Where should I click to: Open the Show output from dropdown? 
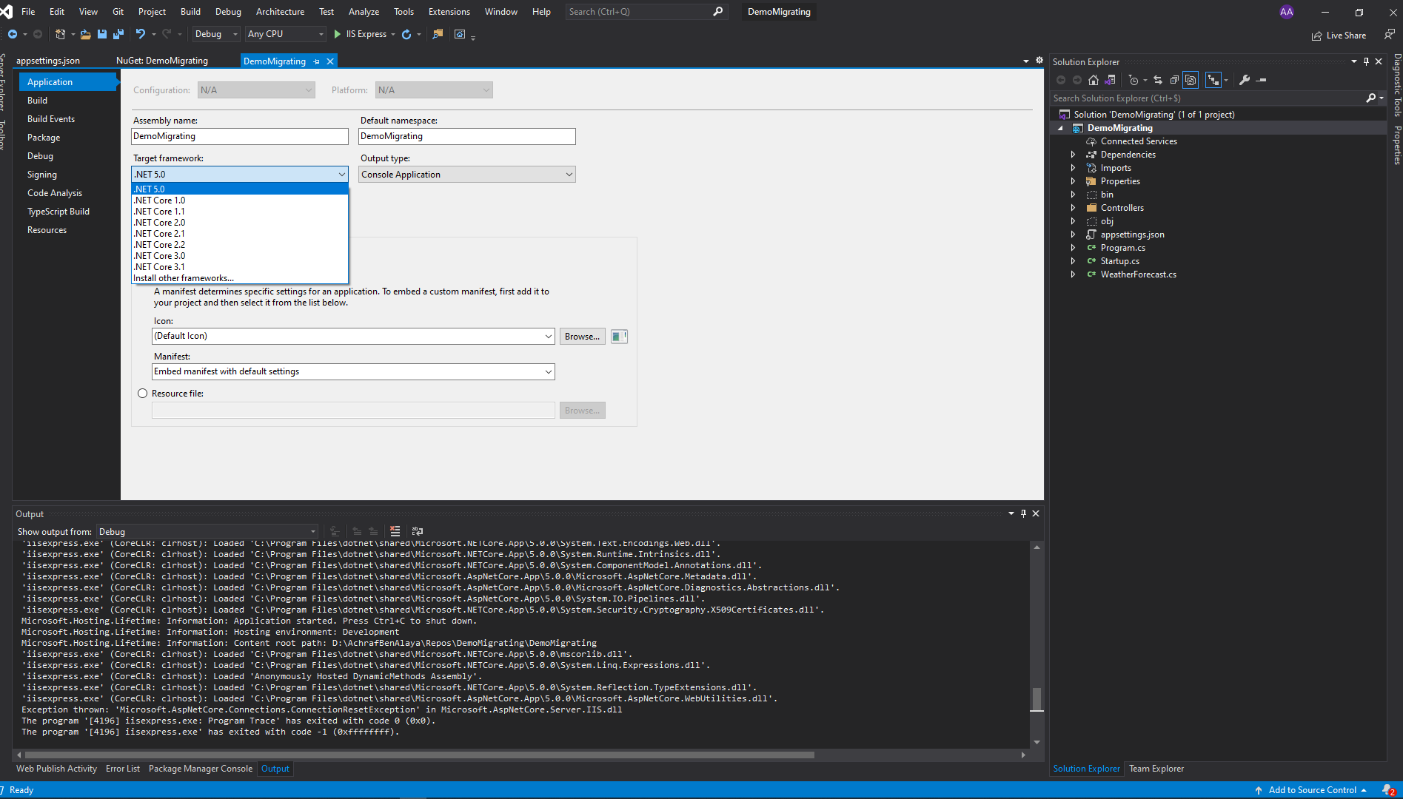(x=207, y=532)
